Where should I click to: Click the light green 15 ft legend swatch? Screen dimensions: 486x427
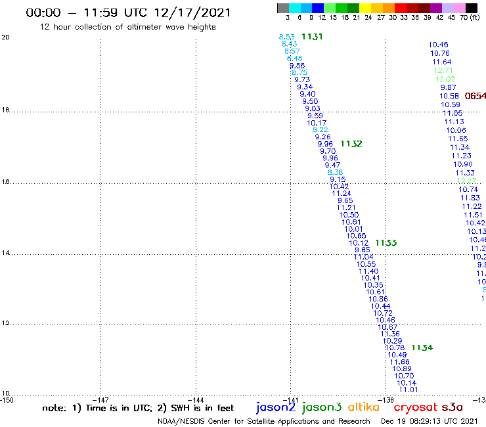[x=330, y=8]
